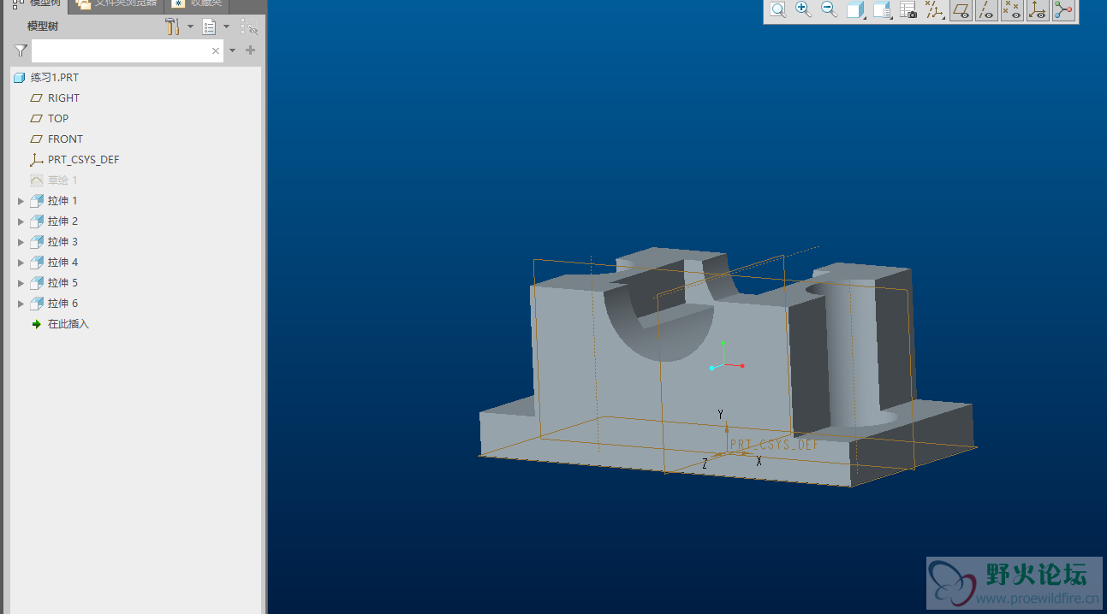Click the green insert-here arrow icon
The width and height of the screenshot is (1107, 614).
pyautogui.click(x=36, y=323)
